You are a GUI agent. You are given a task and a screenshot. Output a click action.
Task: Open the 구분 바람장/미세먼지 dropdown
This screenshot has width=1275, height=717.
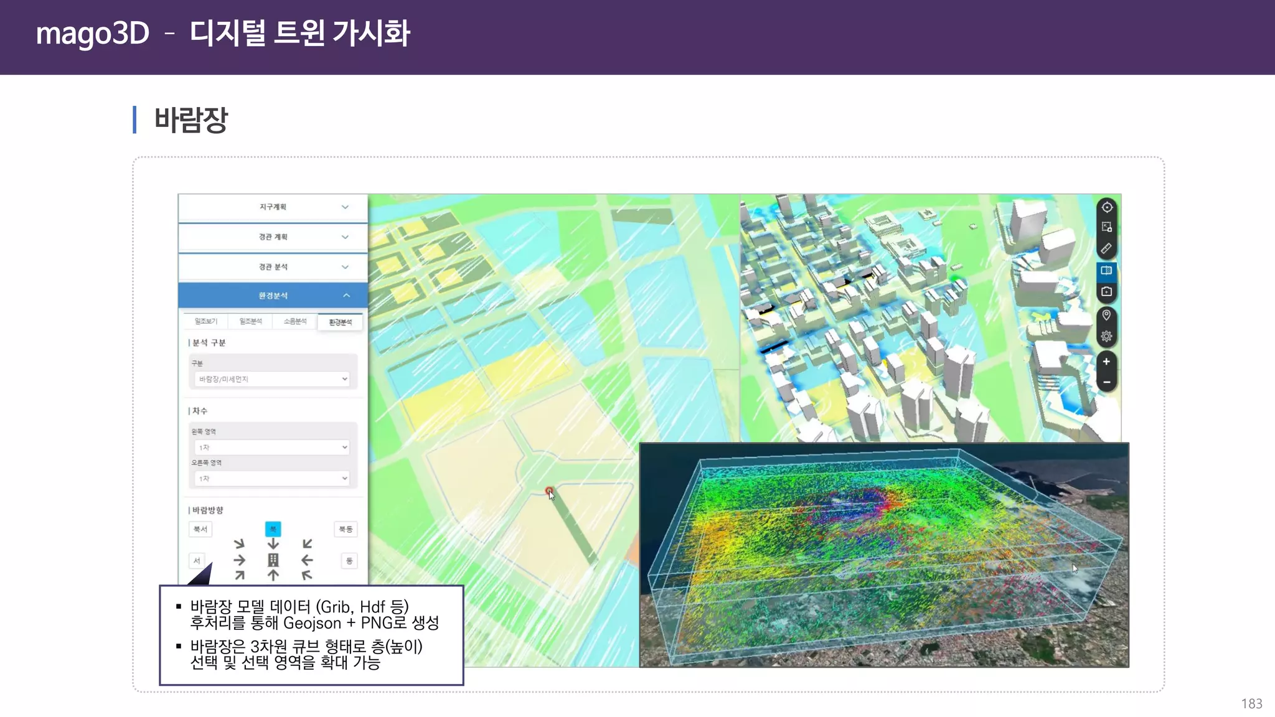point(272,379)
